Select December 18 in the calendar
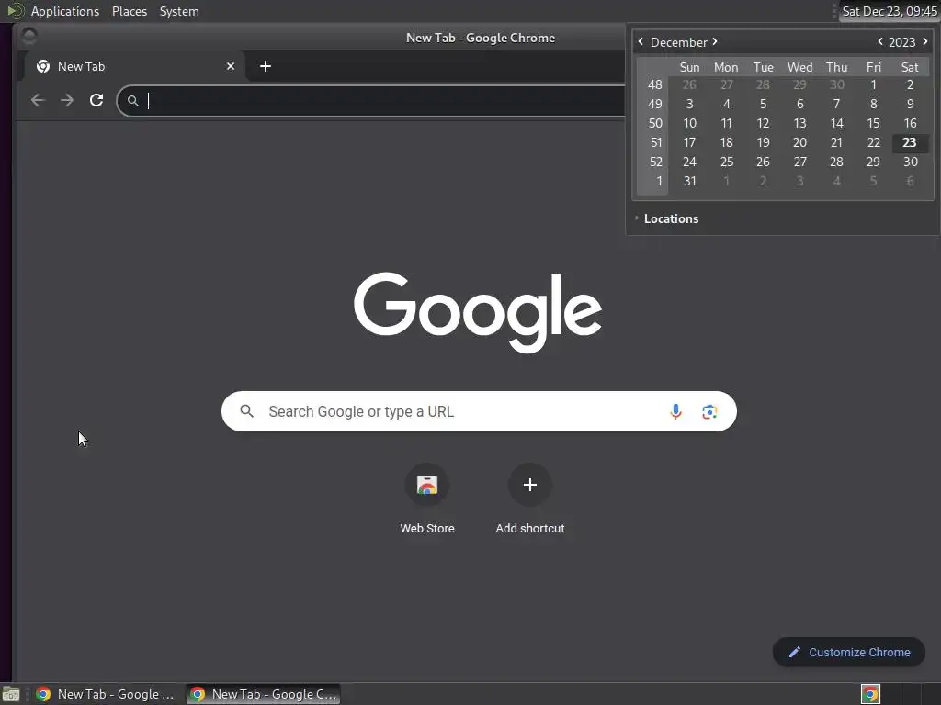Screen dimensions: 941x705 [x=726, y=142]
